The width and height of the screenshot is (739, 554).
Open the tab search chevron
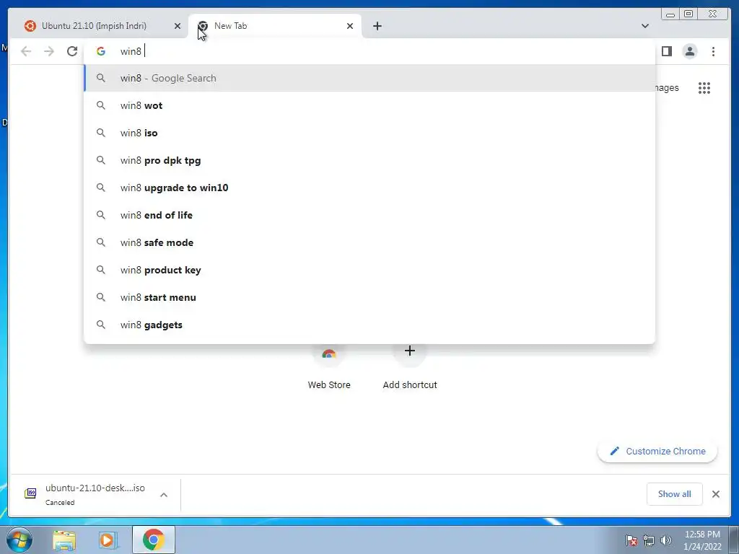(645, 26)
